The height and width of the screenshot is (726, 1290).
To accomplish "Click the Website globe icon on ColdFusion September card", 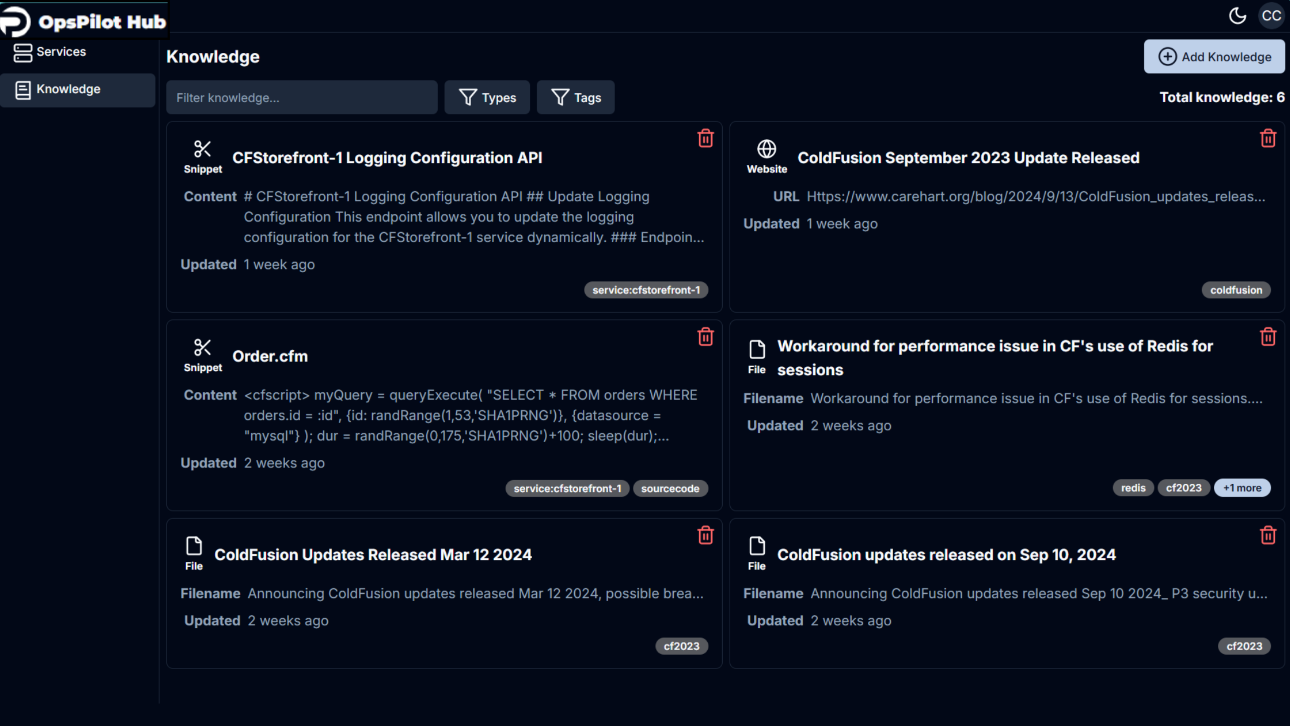I will [x=767, y=149].
